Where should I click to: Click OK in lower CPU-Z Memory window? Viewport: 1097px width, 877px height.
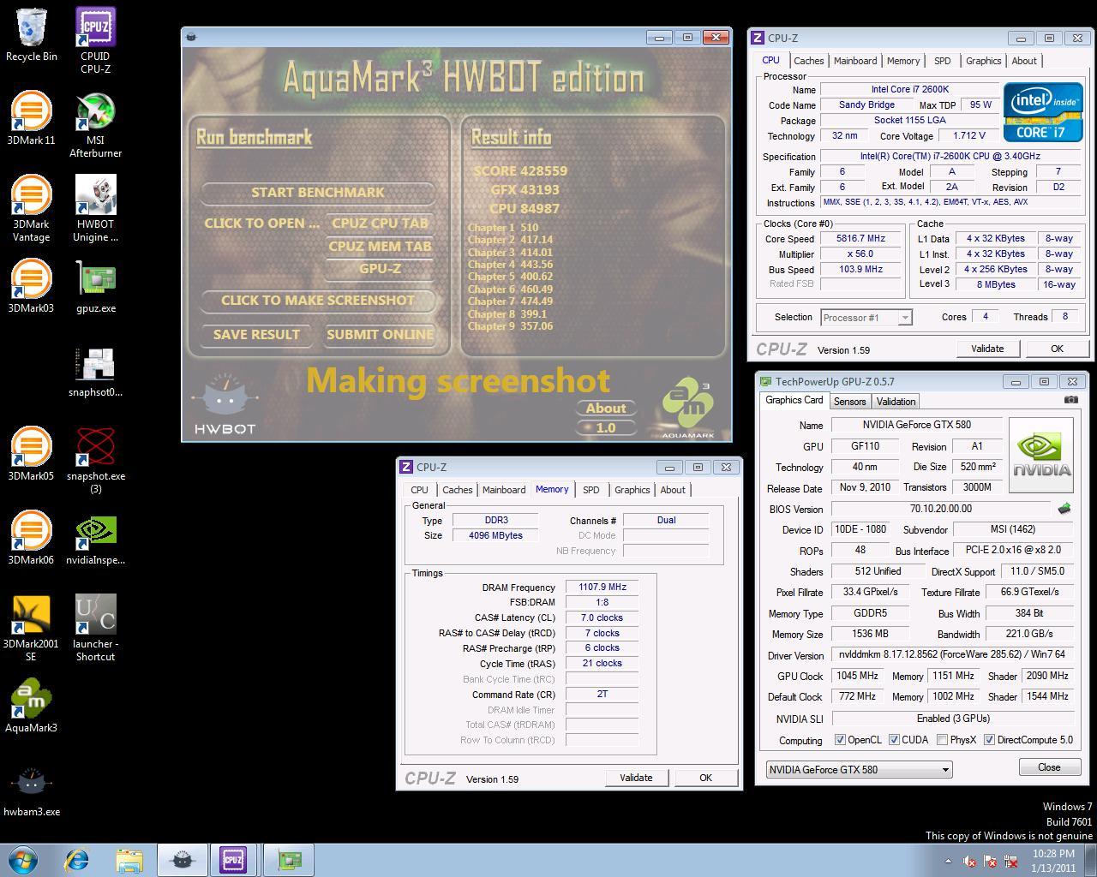tap(705, 778)
